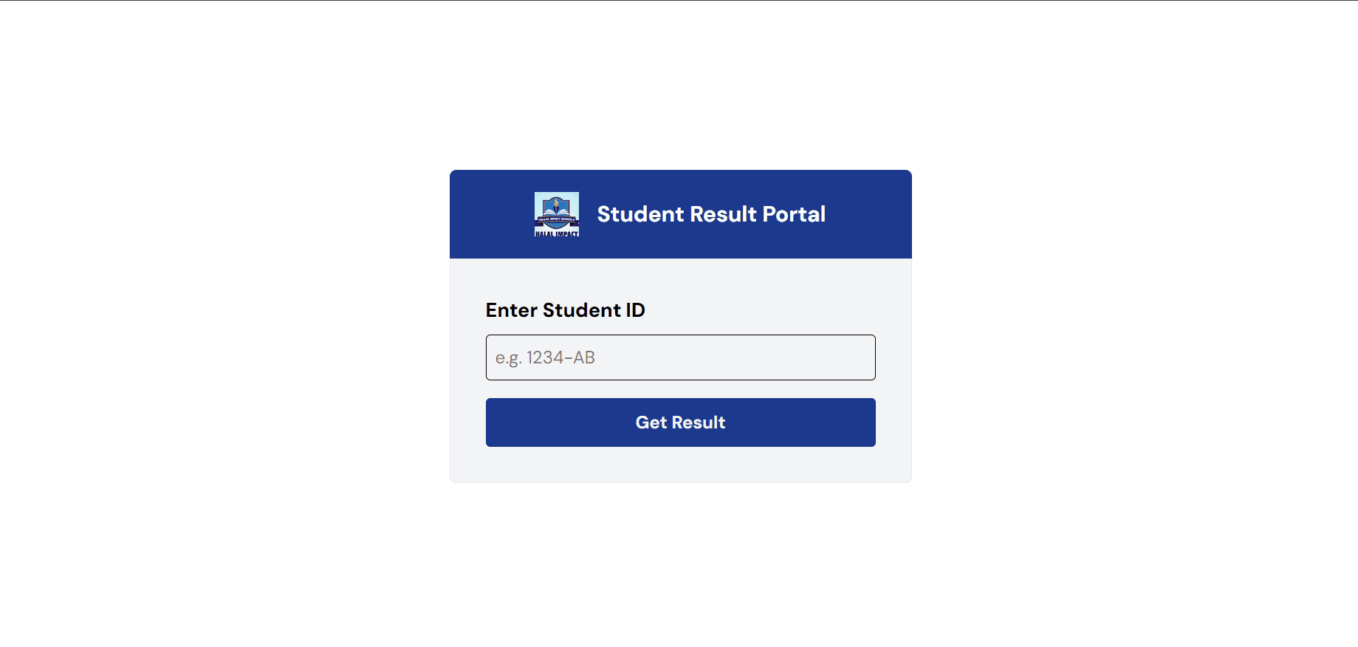Click the ID text box border
The image size is (1358, 647).
(680, 337)
